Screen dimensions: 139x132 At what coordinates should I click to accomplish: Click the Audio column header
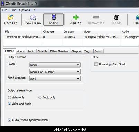pos(130,32)
